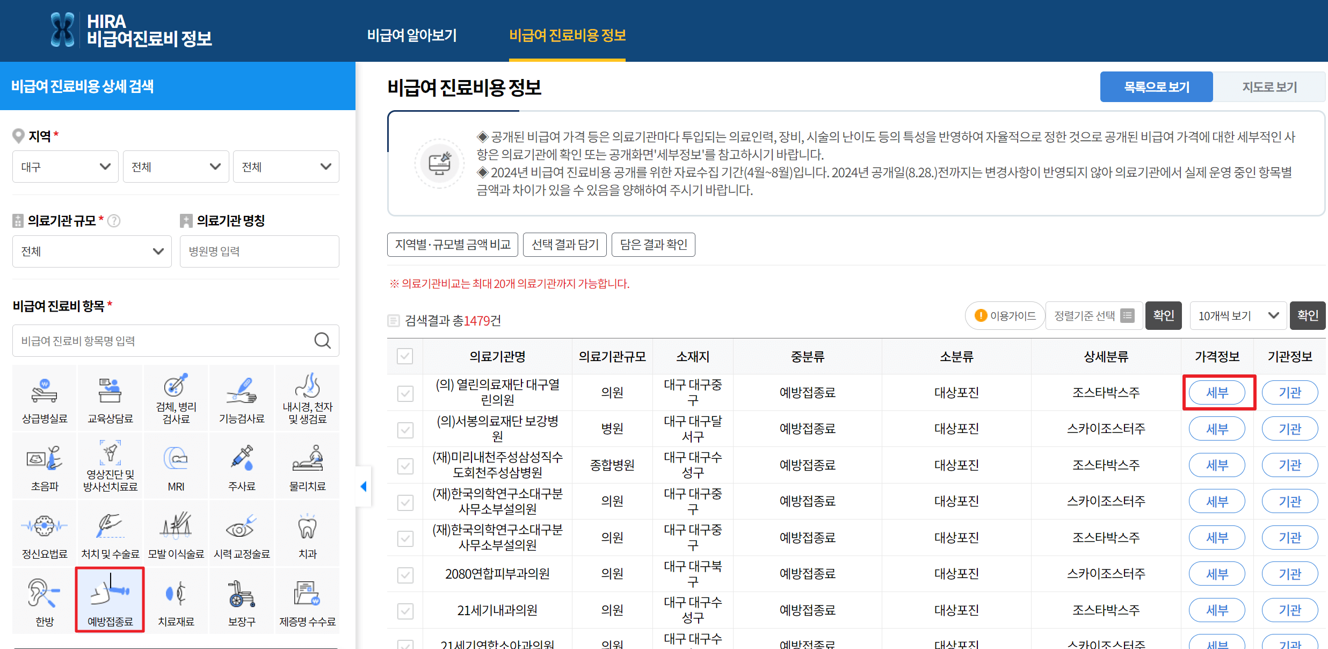1328x649 pixels.
Task: Expand the 의료기관 규모 전체 dropdown
Action: pos(92,251)
